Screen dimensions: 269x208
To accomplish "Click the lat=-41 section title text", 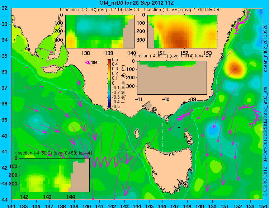I will (54, 153).
